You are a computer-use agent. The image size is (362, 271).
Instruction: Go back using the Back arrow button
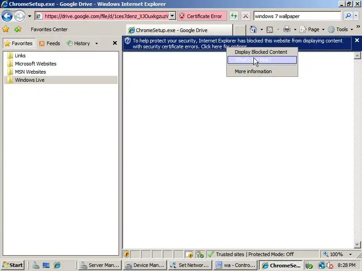7,16
